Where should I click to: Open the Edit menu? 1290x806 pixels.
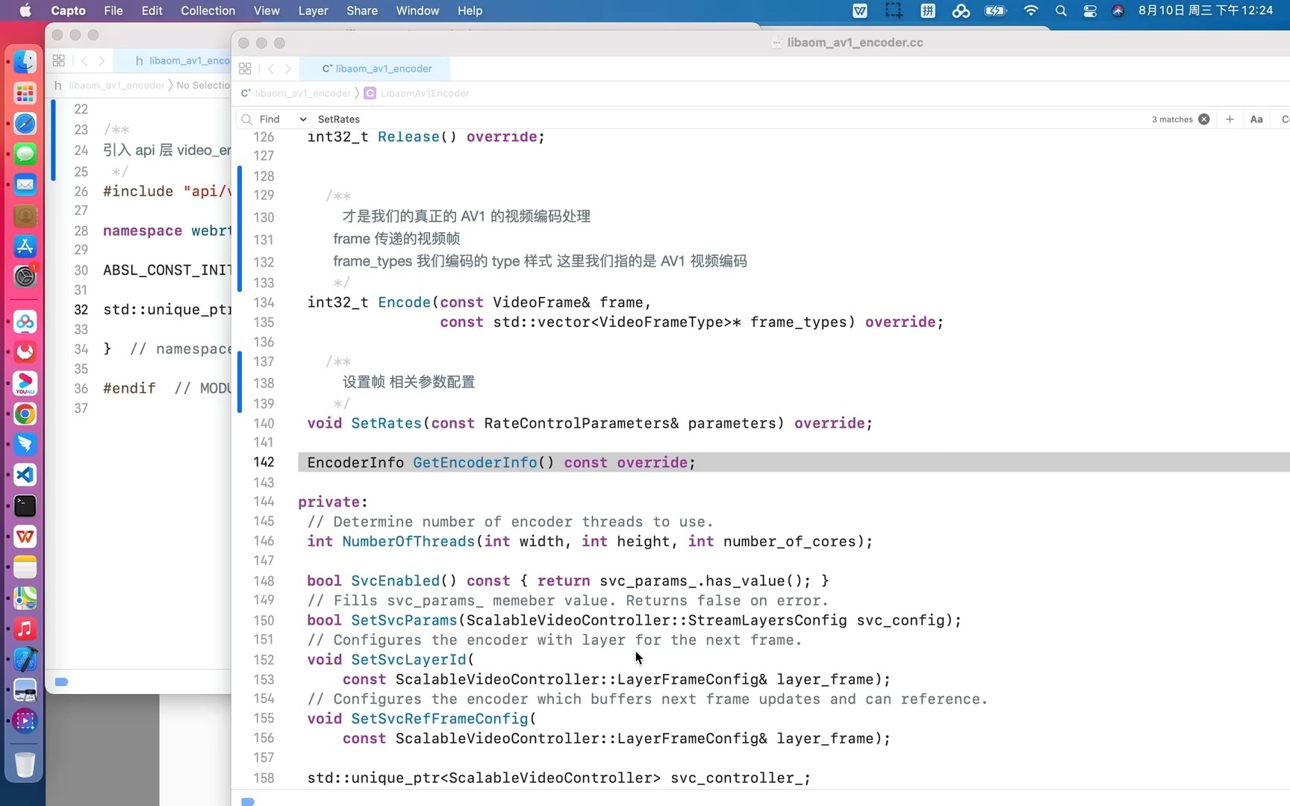(152, 10)
